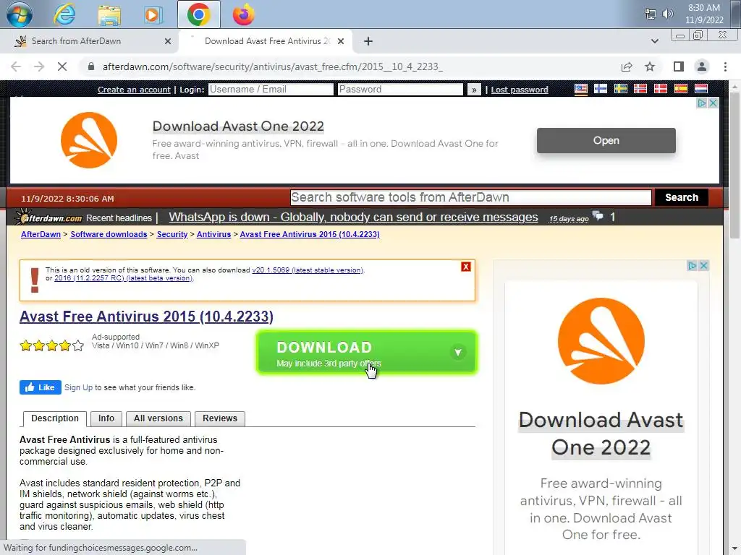741x555 pixels.
Task: Click the Chrome icon in the taskbar
Action: (x=198, y=14)
